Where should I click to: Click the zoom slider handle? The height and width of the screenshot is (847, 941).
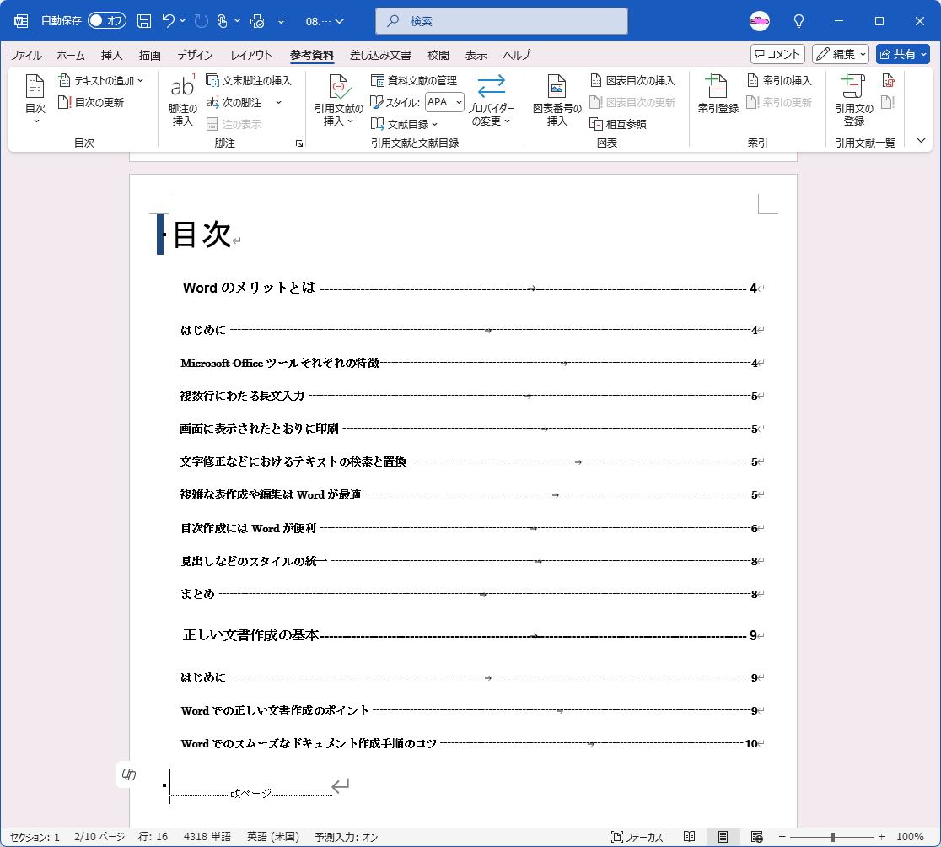coord(832,837)
